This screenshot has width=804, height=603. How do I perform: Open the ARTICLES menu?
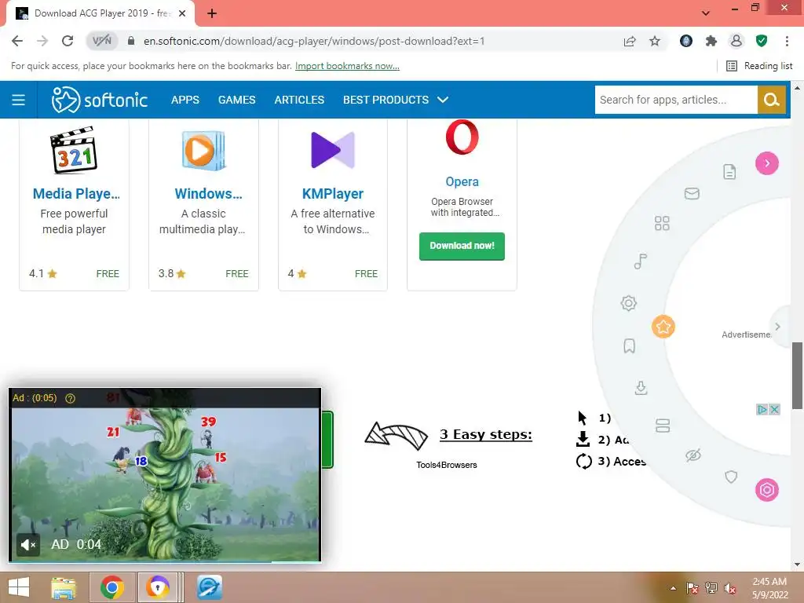299,100
